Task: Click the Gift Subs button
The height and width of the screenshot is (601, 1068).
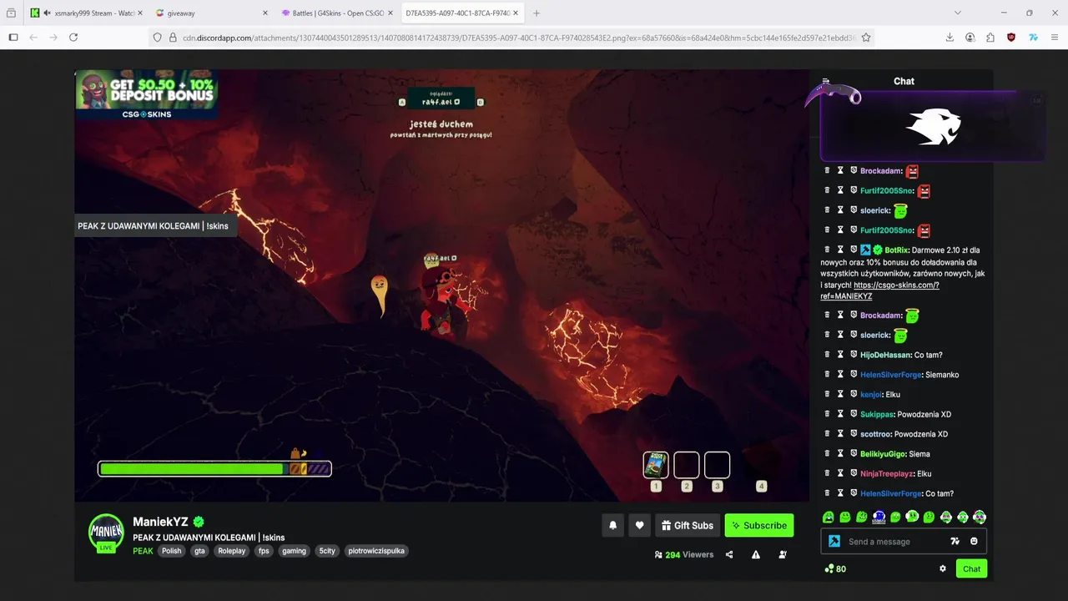Action: [x=688, y=525]
